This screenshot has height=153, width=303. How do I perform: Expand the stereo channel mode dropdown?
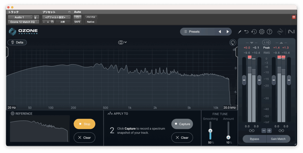point(123,42)
